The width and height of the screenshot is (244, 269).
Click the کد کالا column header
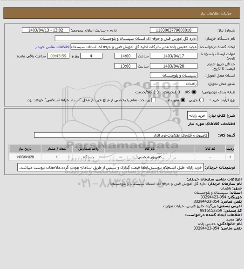210,149
